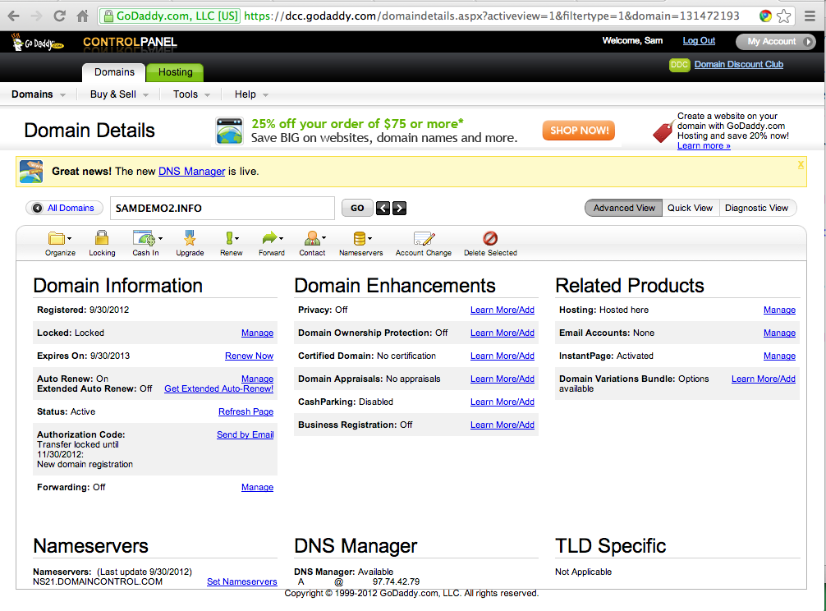Click the GO button
The height and width of the screenshot is (611, 826).
(357, 208)
